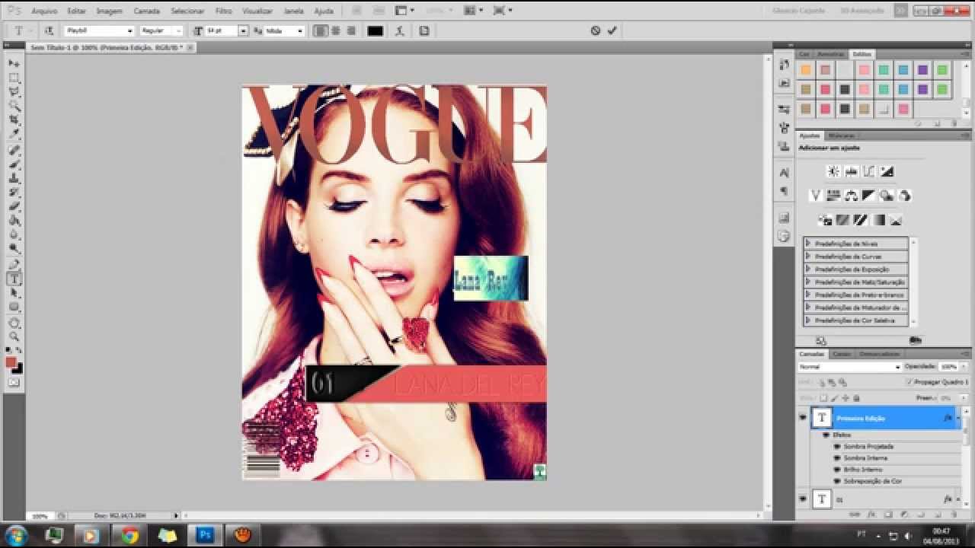975x548 pixels.
Task: Add a Levels adjustment
Action: click(x=852, y=172)
